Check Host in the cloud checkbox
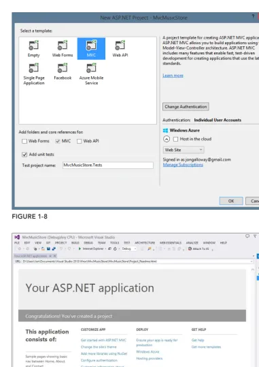The image size is (259, 367). (x=175, y=139)
